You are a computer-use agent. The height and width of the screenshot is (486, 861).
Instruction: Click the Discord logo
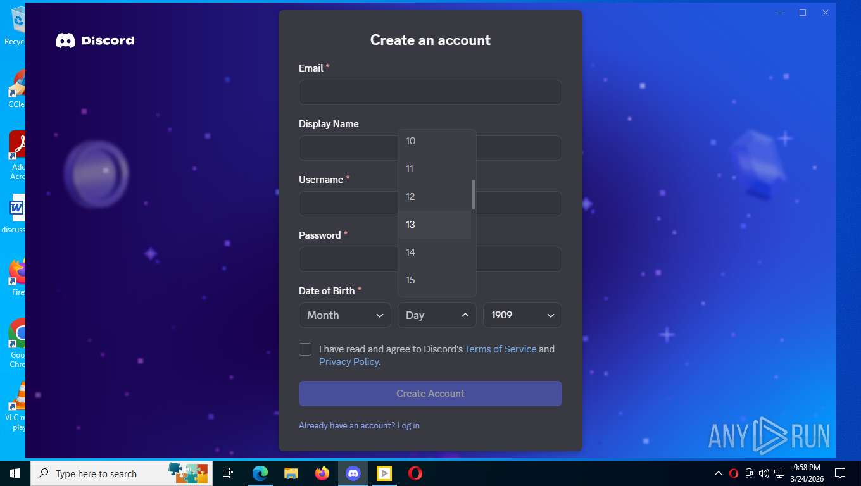tap(95, 40)
